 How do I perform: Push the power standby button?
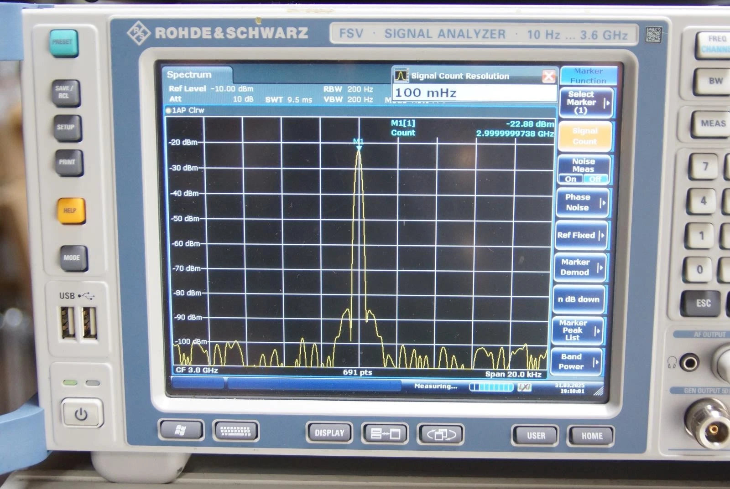tap(82, 413)
